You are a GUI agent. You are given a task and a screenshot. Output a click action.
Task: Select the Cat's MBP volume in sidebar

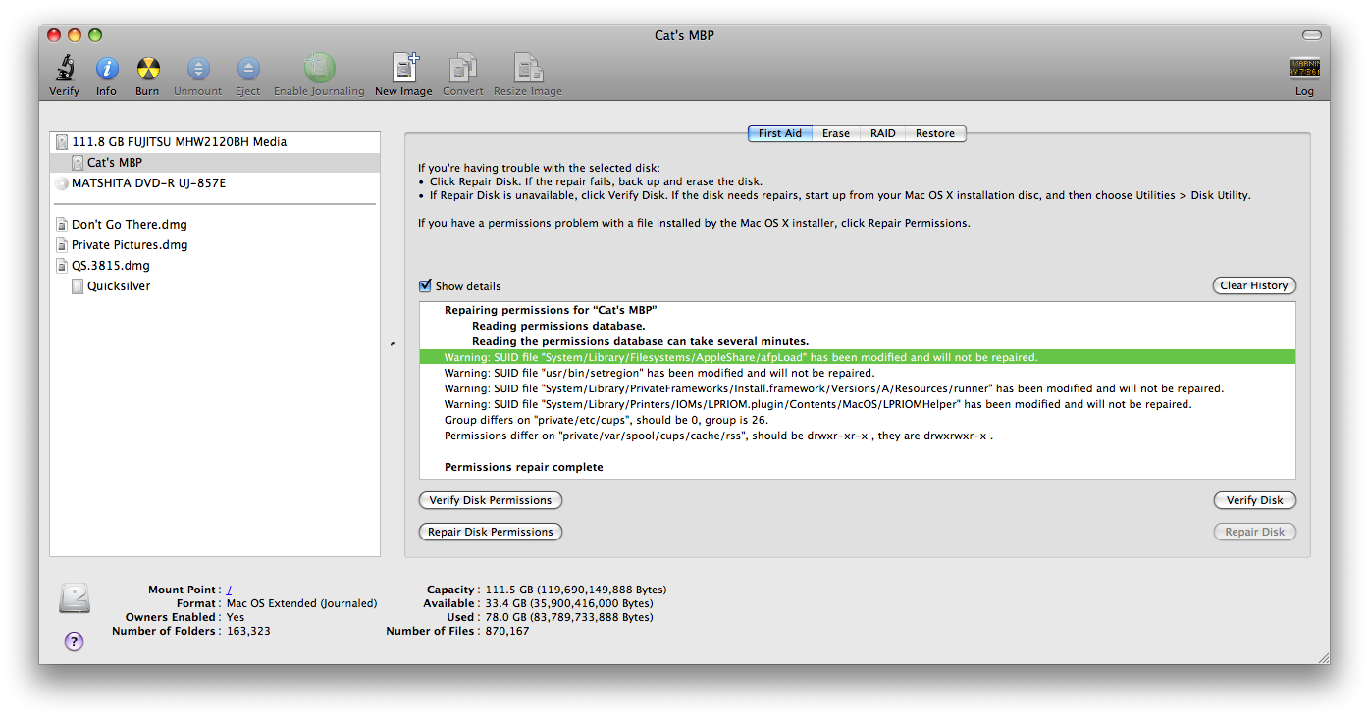(215, 163)
